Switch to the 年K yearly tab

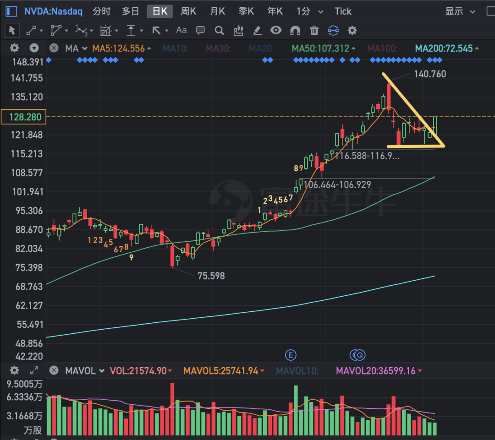click(x=275, y=11)
